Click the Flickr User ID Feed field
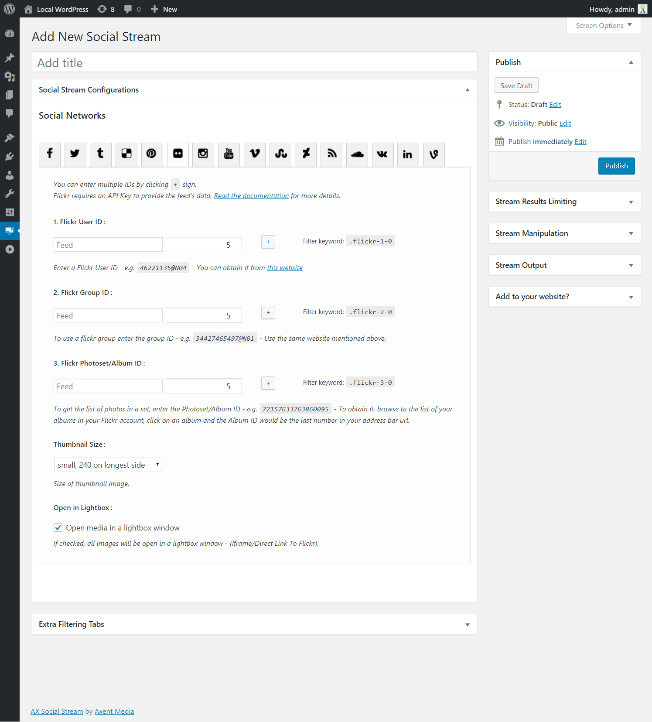Image resolution: width=652 pixels, height=722 pixels. point(108,245)
